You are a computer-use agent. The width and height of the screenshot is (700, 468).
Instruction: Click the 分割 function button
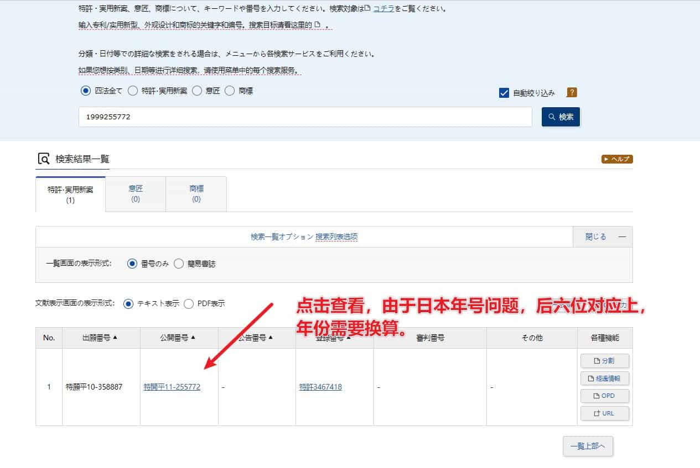click(604, 361)
